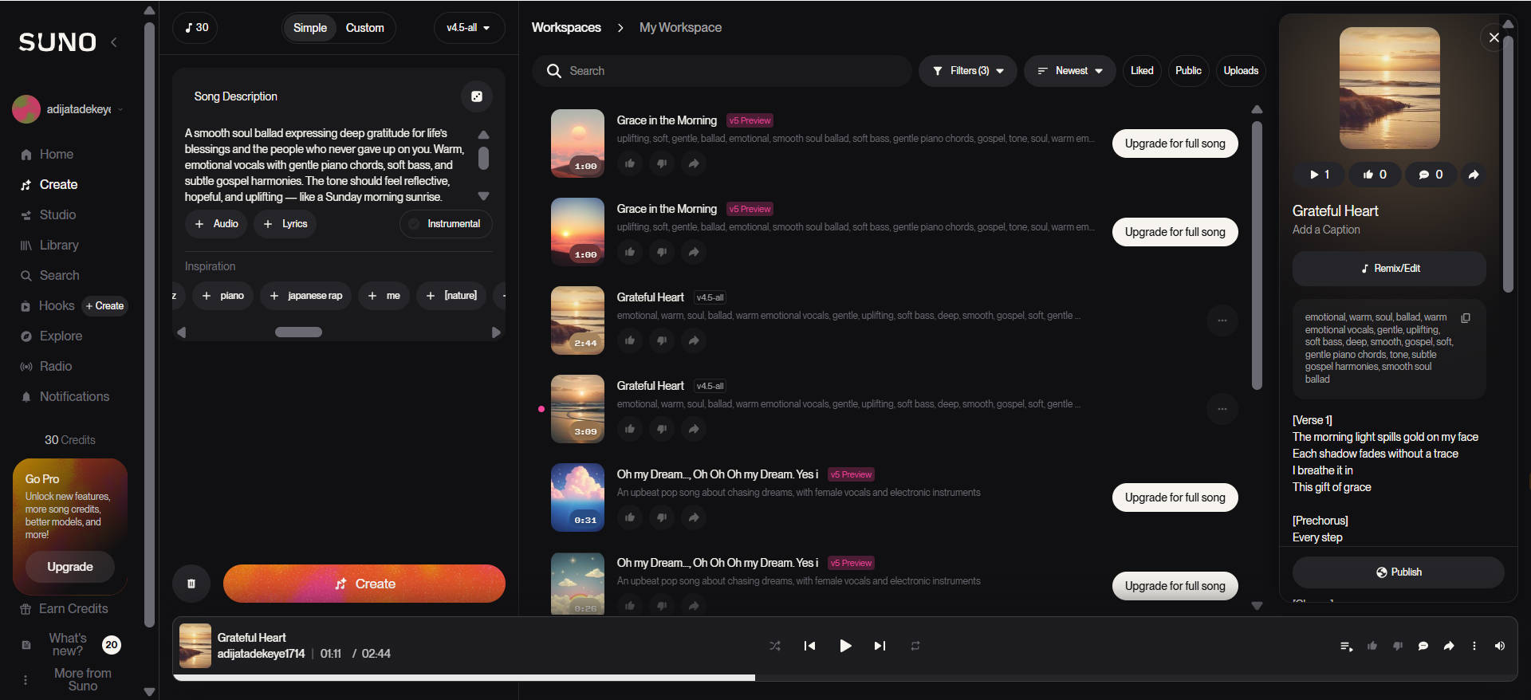Play the current song Grateful Heart
The width and height of the screenshot is (1531, 700).
pos(845,646)
